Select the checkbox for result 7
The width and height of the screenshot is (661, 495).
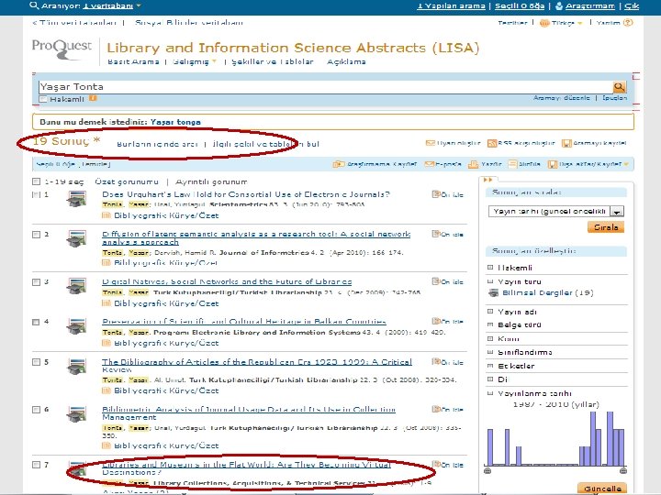[x=36, y=465]
